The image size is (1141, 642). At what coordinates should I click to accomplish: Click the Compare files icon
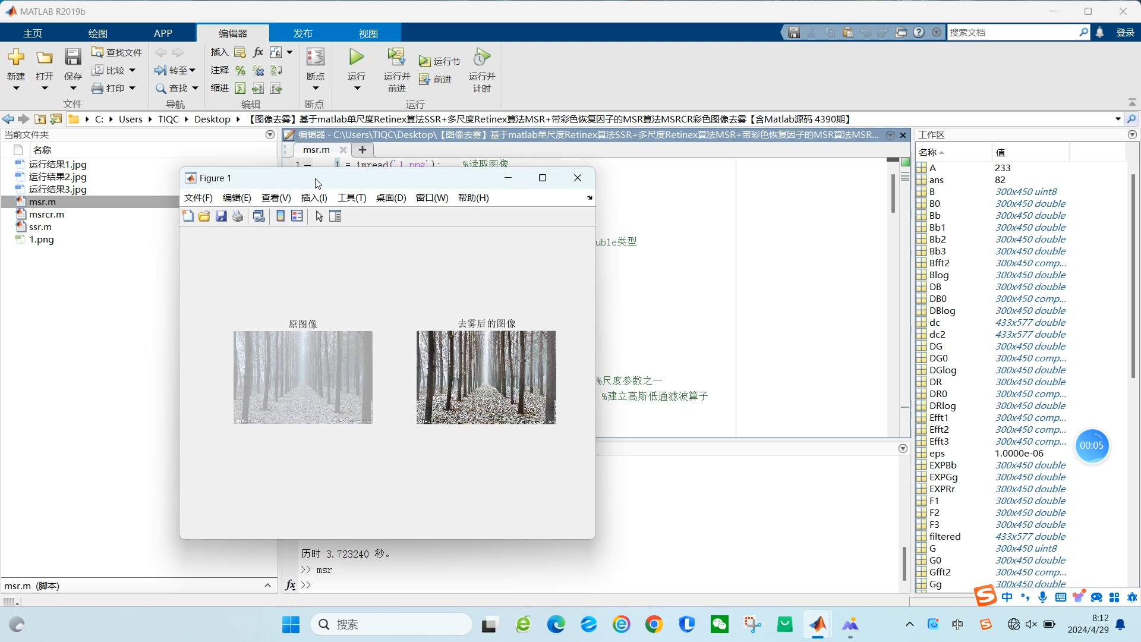tap(98, 70)
